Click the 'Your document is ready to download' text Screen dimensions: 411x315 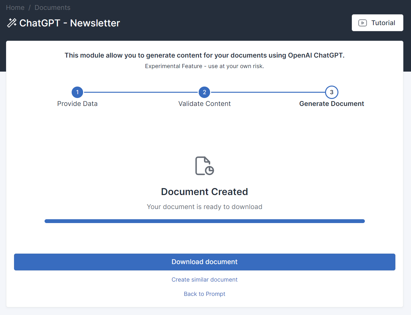pyautogui.click(x=204, y=207)
